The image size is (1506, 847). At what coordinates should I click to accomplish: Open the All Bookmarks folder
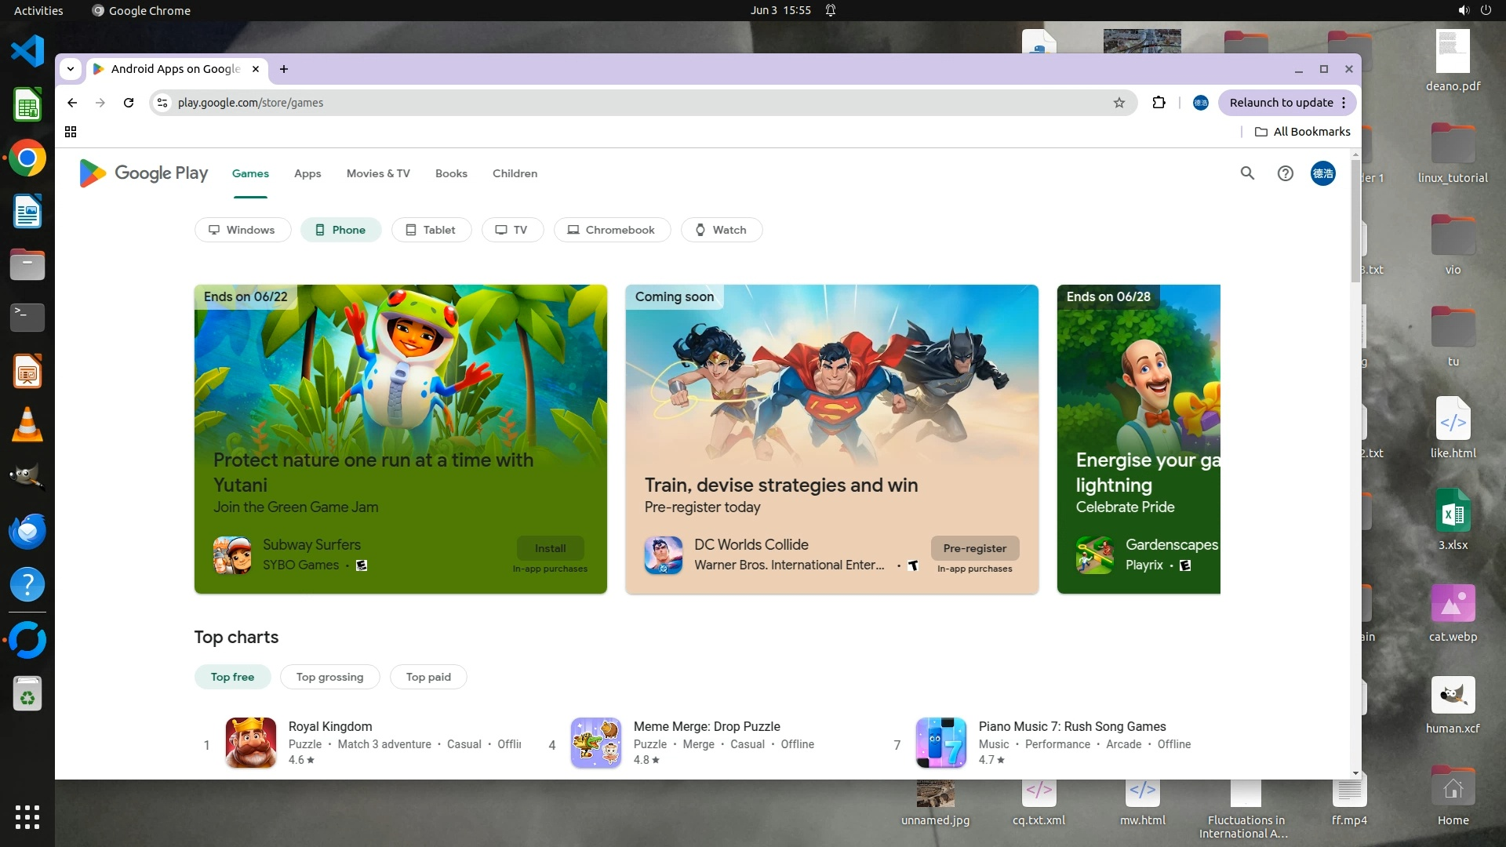coord(1303,132)
